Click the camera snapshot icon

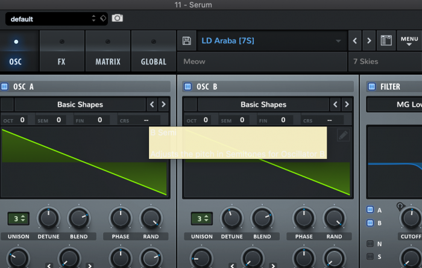[117, 18]
